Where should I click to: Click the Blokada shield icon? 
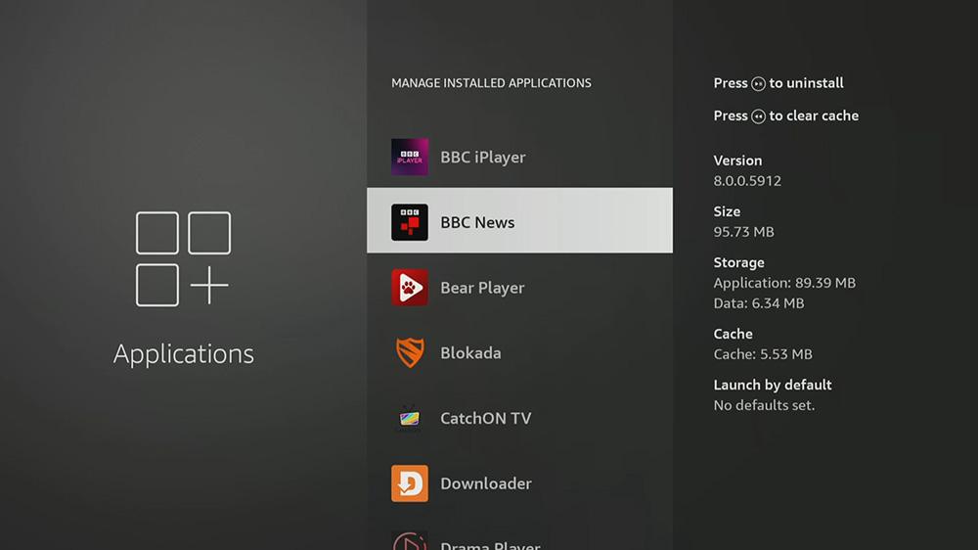pos(410,352)
